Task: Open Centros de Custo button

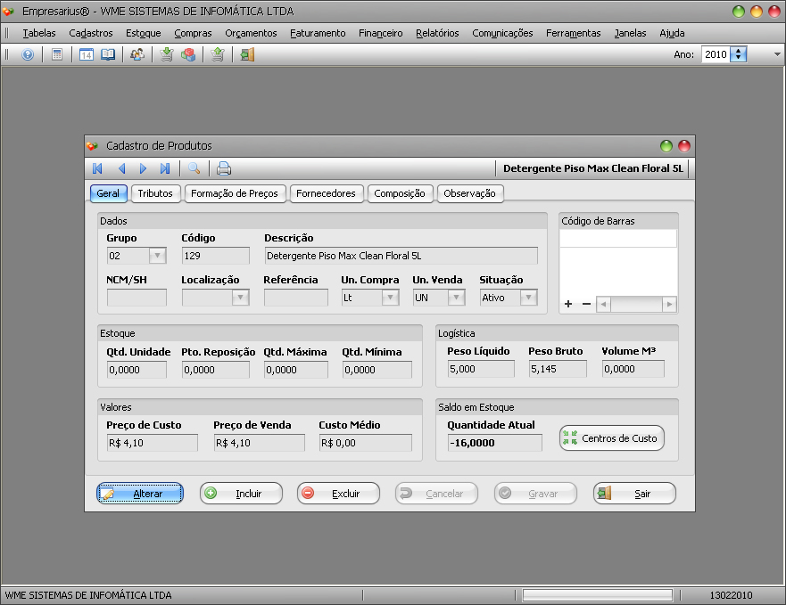Action: (x=612, y=438)
